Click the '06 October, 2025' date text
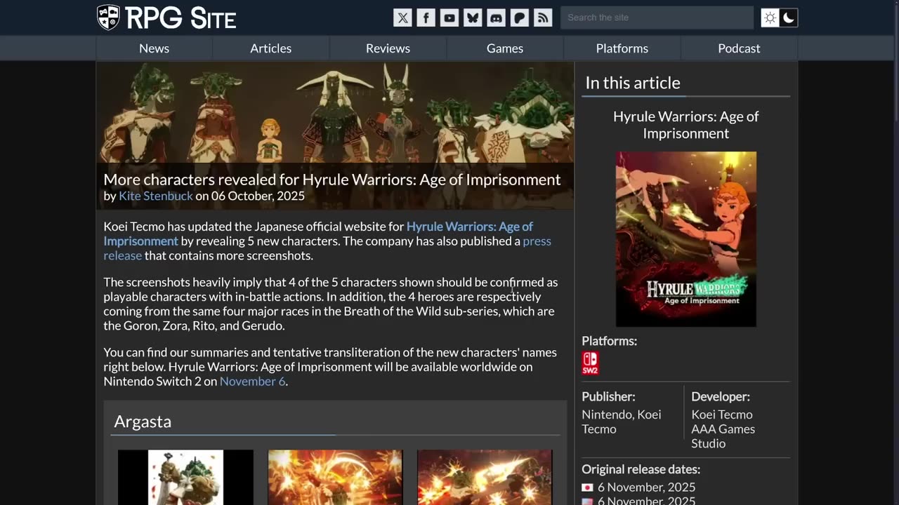899x505 pixels. [258, 196]
